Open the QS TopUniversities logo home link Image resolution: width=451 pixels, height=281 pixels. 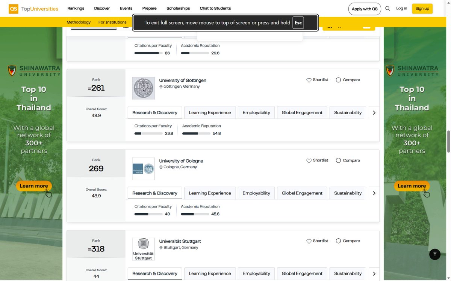point(33,9)
